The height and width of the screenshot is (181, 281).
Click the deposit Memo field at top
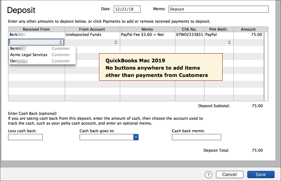coord(218,9)
